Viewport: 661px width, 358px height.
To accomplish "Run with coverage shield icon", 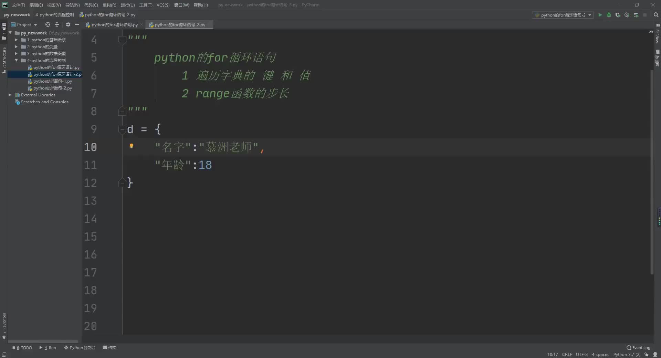I will pyautogui.click(x=618, y=15).
